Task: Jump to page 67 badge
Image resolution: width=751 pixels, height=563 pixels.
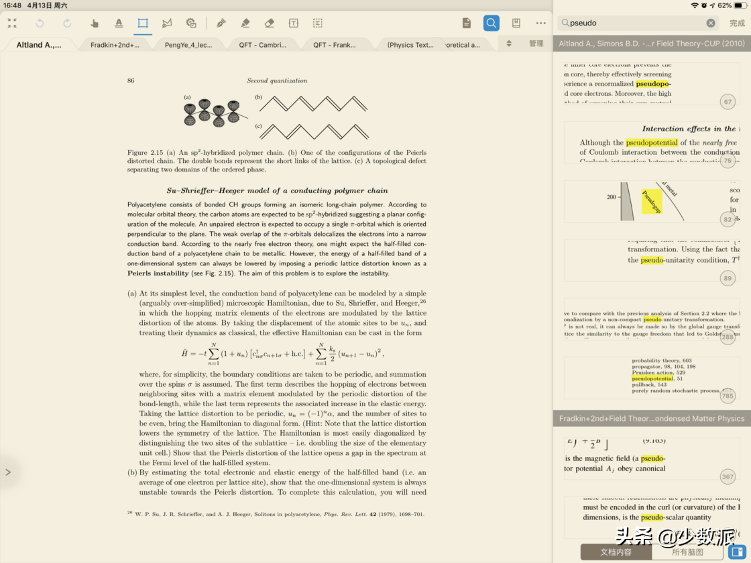Action: tap(728, 101)
